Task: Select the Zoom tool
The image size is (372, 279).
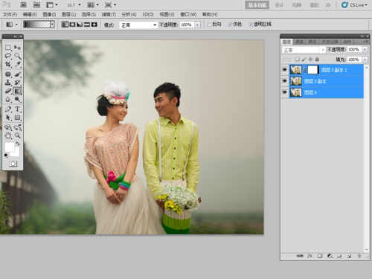Action: pyautogui.click(x=17, y=135)
